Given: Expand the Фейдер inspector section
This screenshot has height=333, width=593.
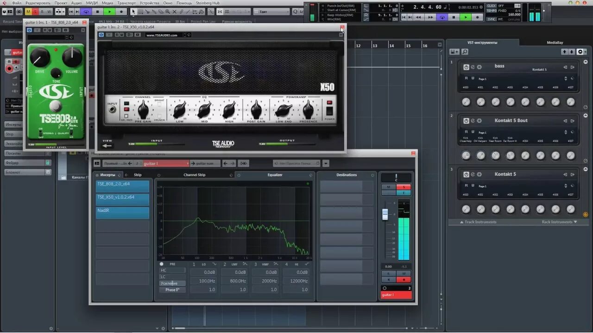Looking at the screenshot, I should (x=27, y=163).
